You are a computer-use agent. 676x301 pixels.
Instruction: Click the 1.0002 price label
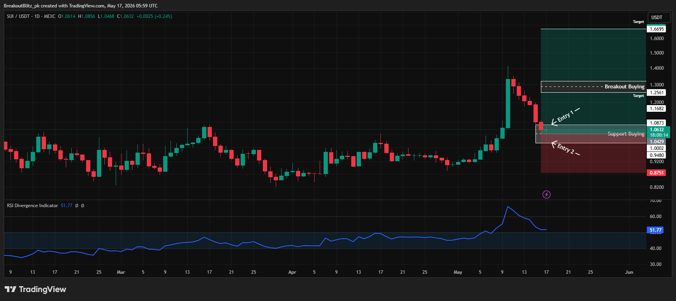(657, 148)
